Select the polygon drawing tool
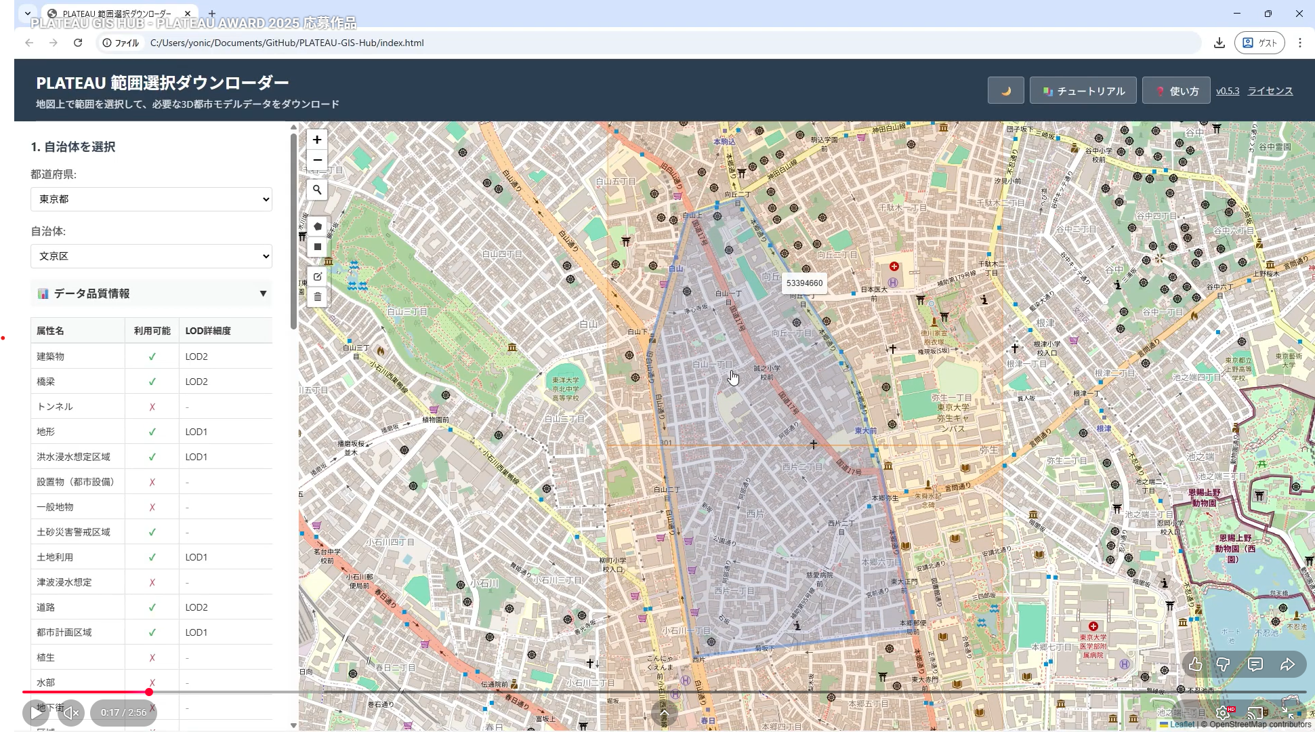Image resolution: width=1315 pixels, height=732 pixels. tap(317, 226)
